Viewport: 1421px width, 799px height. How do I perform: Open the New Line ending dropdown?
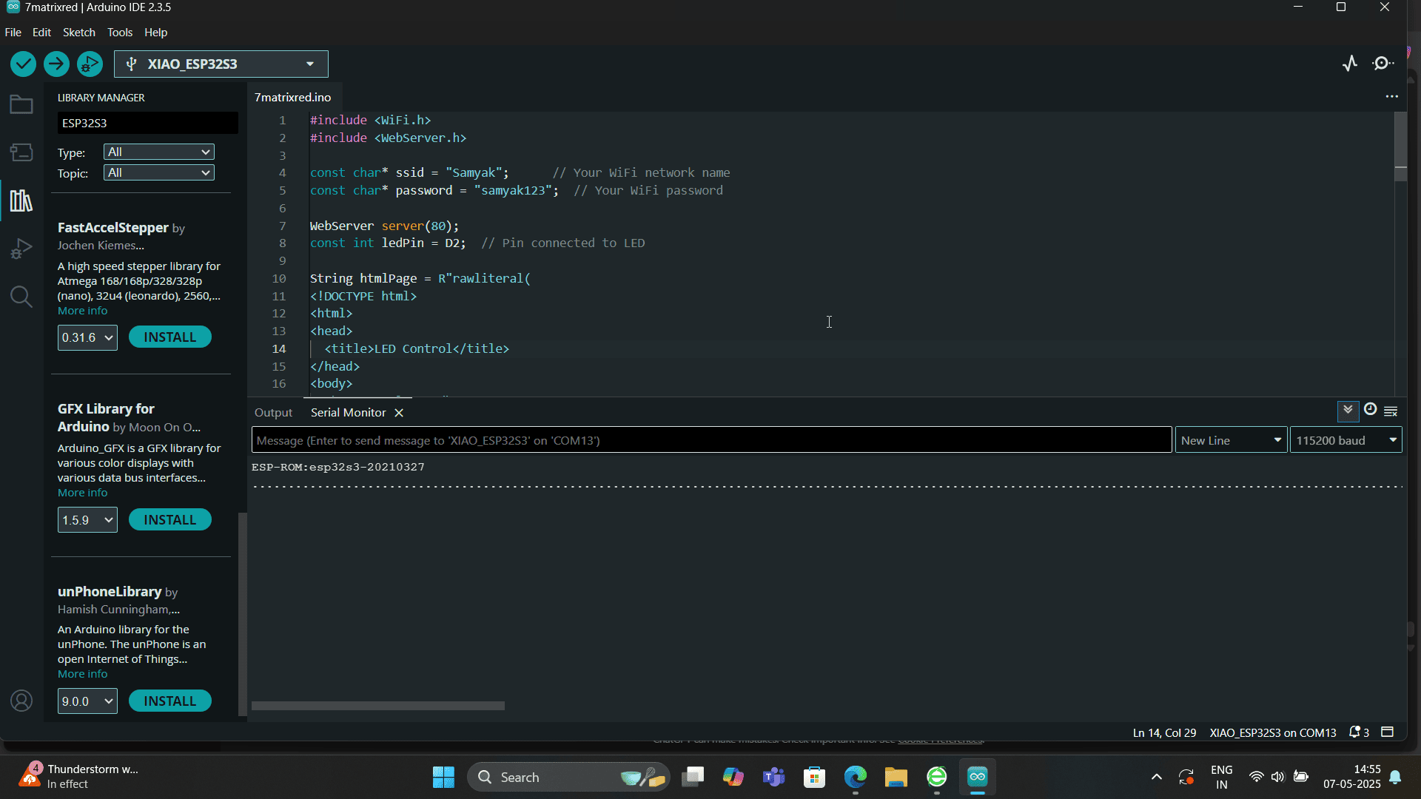click(x=1231, y=440)
